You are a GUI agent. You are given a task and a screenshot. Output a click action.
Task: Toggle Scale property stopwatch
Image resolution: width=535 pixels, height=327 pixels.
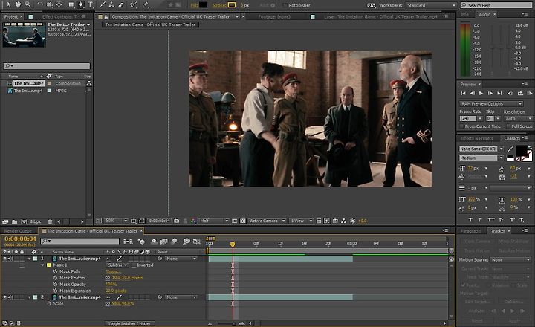coord(49,303)
